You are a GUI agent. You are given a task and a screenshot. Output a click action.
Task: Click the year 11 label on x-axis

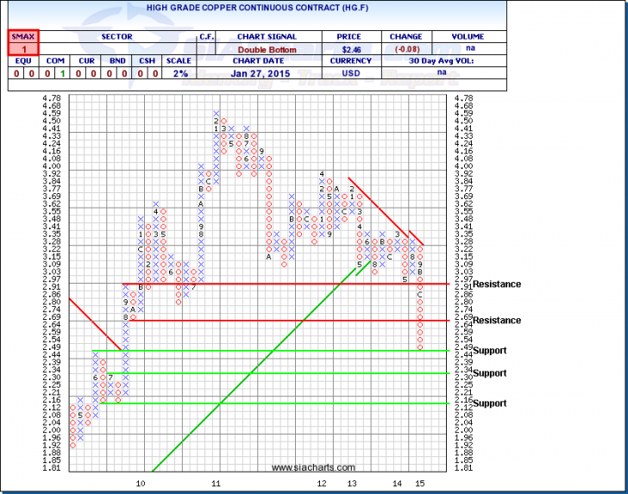[217, 485]
